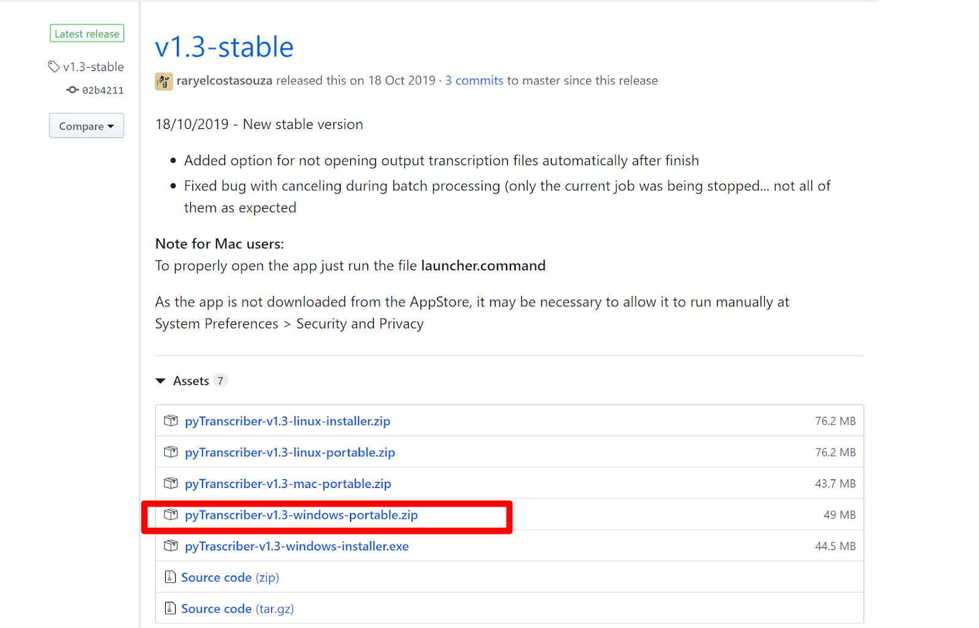Open the Compare dropdown
979x628 pixels.
(x=86, y=125)
